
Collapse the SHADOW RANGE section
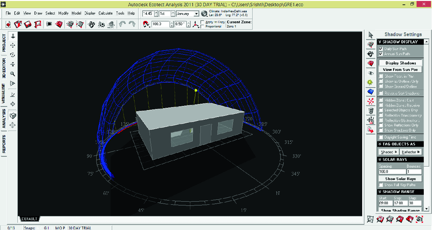[400, 192]
